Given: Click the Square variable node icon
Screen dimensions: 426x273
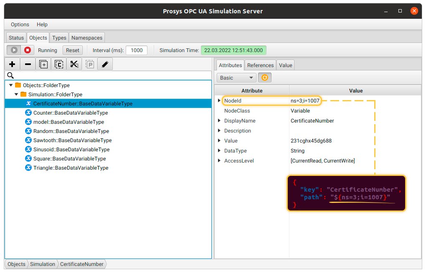Looking at the screenshot, I should pos(28,159).
